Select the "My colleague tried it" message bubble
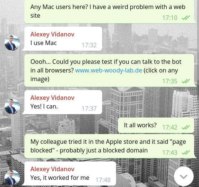199x187 pixels. [x=110, y=146]
